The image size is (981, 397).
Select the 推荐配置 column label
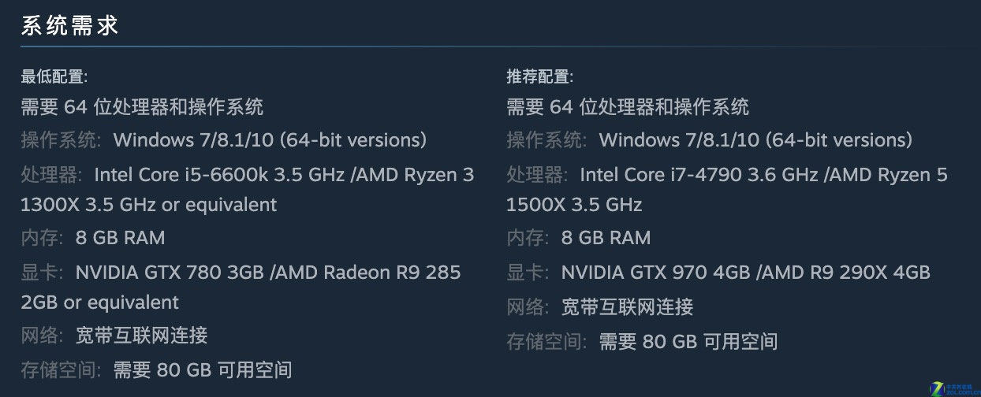(x=539, y=76)
